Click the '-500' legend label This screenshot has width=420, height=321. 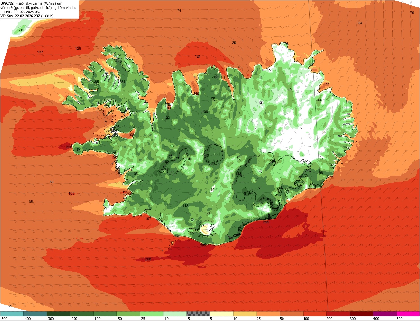coord(4,319)
